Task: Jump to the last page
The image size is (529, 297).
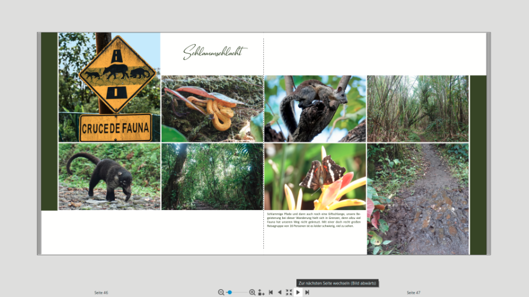Action: coord(307,292)
